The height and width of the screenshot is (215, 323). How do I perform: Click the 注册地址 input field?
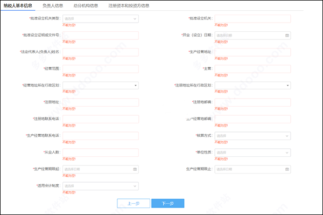[x=101, y=102]
